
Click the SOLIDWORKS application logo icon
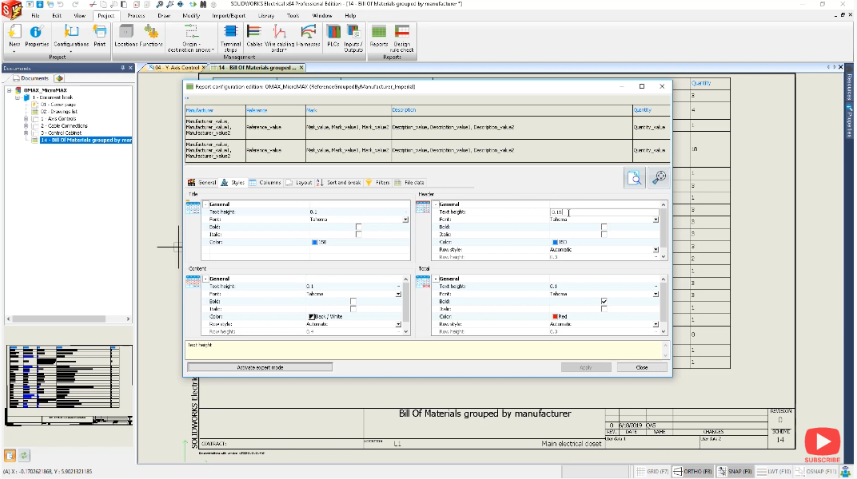pyautogui.click(x=11, y=10)
